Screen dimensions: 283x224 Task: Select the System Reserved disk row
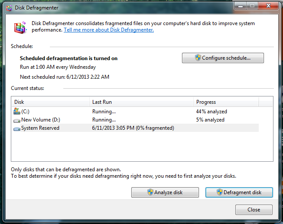(136, 128)
